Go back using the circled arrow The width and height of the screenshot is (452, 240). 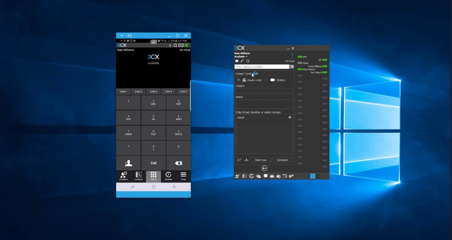pos(264,168)
